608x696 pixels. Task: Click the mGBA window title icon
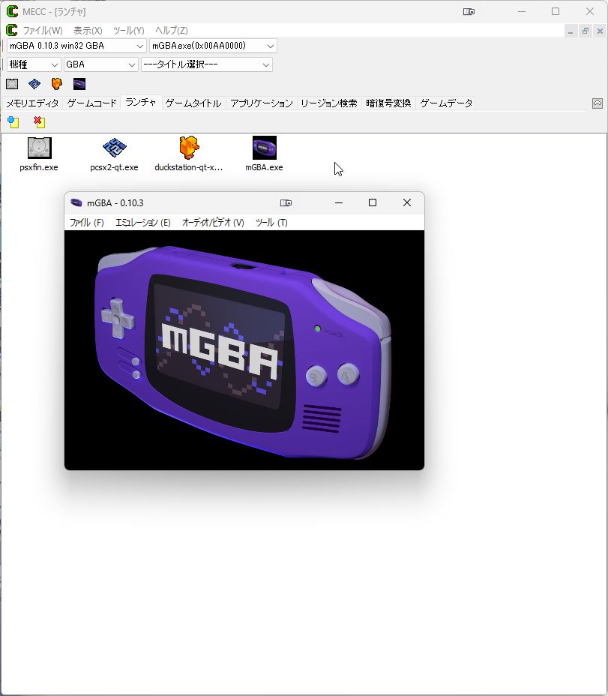click(x=76, y=202)
